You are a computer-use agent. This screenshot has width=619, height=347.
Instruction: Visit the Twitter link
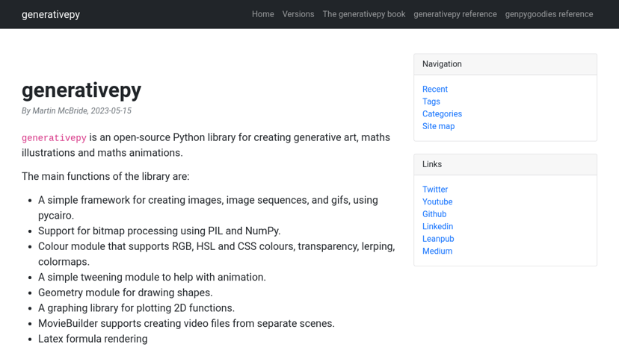(435, 190)
